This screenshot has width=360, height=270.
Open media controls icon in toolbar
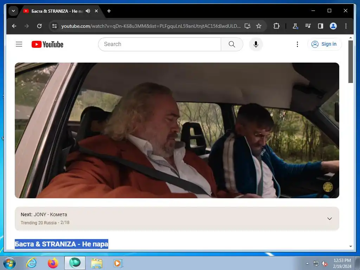(308, 26)
